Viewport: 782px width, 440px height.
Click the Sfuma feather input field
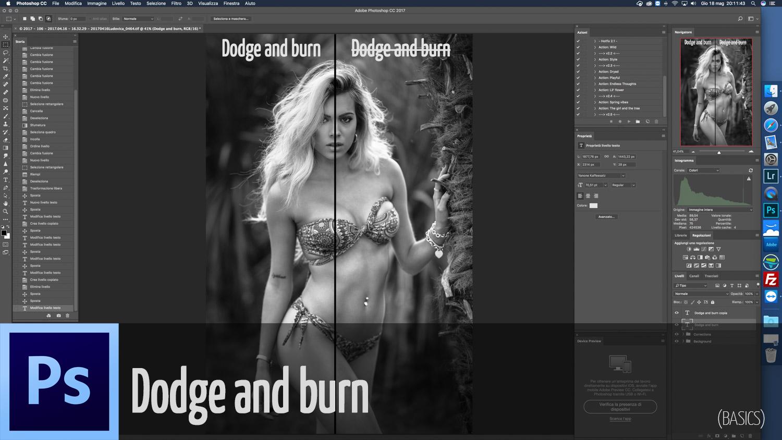[x=78, y=19]
